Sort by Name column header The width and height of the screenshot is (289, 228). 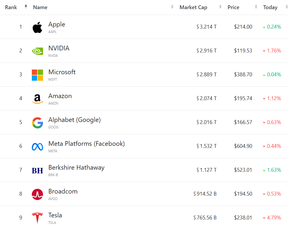point(40,7)
